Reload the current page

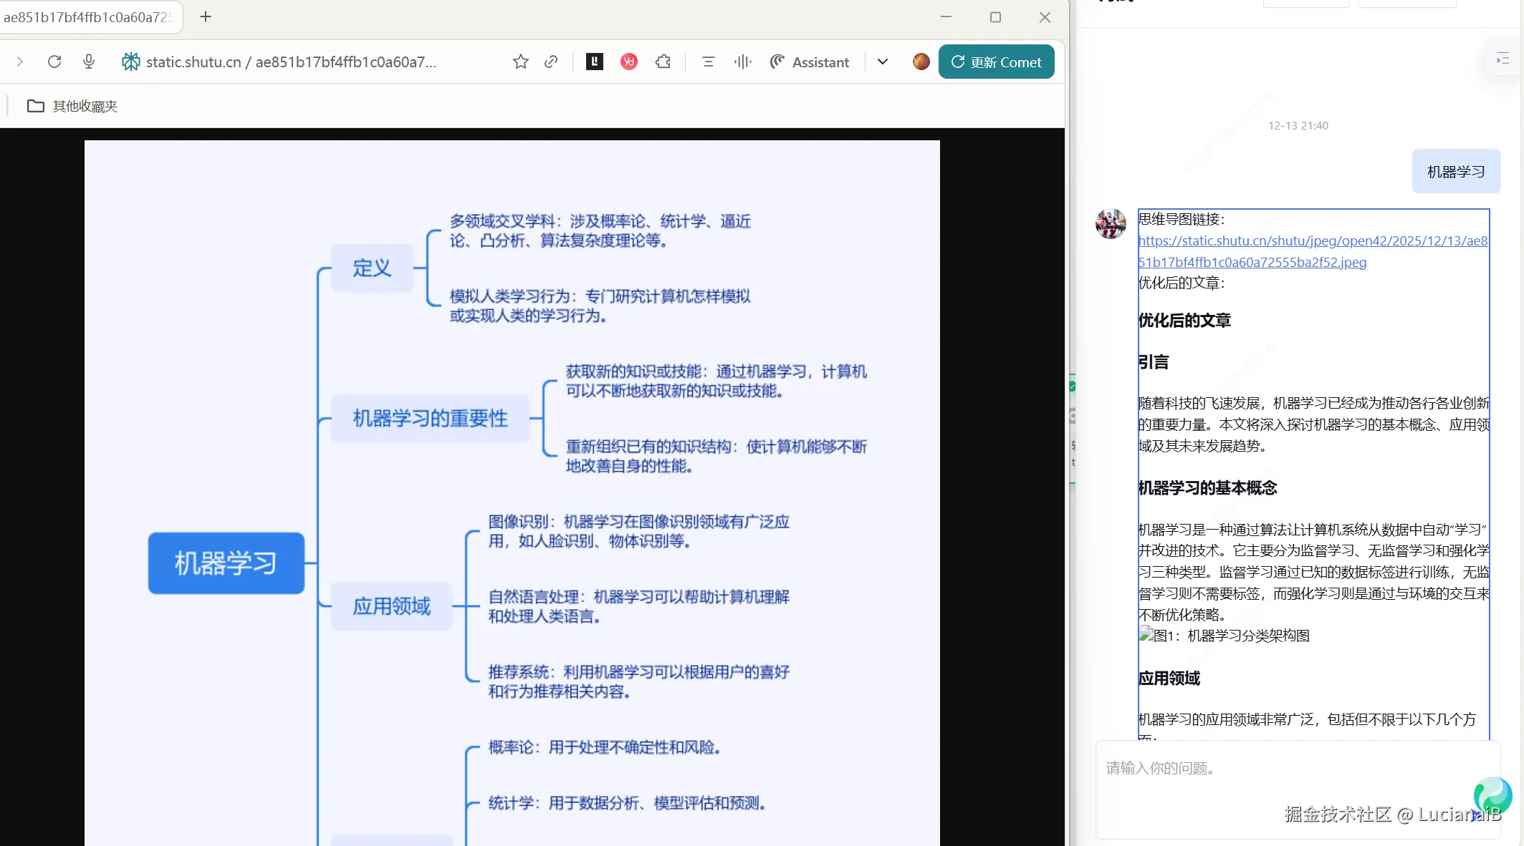54,62
